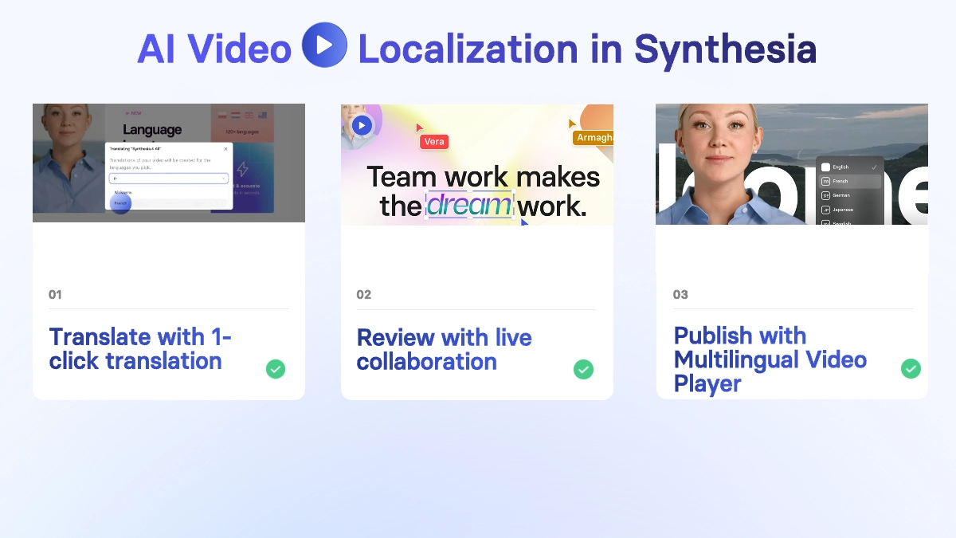Click the "120+ languages" text
Screen dimensions: 956x538
click(x=242, y=132)
